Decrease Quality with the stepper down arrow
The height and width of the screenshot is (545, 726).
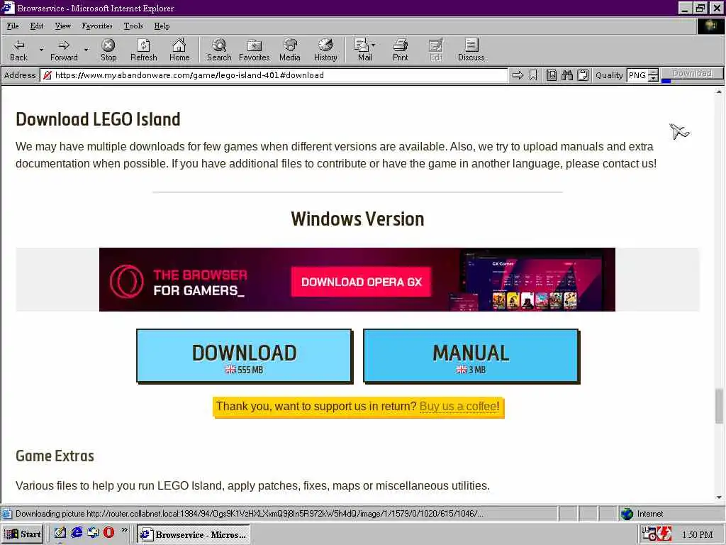(x=653, y=78)
